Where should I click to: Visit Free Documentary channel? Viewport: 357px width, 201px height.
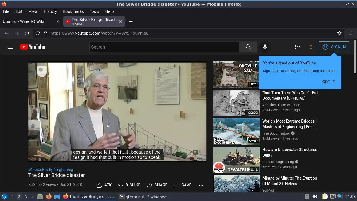(276, 133)
